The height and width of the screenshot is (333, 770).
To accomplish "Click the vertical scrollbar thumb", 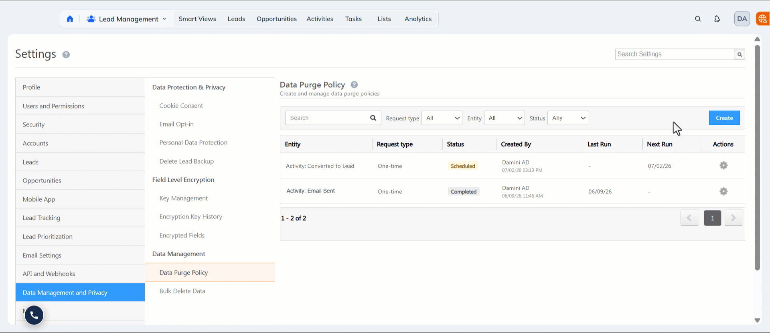I will 757,157.
